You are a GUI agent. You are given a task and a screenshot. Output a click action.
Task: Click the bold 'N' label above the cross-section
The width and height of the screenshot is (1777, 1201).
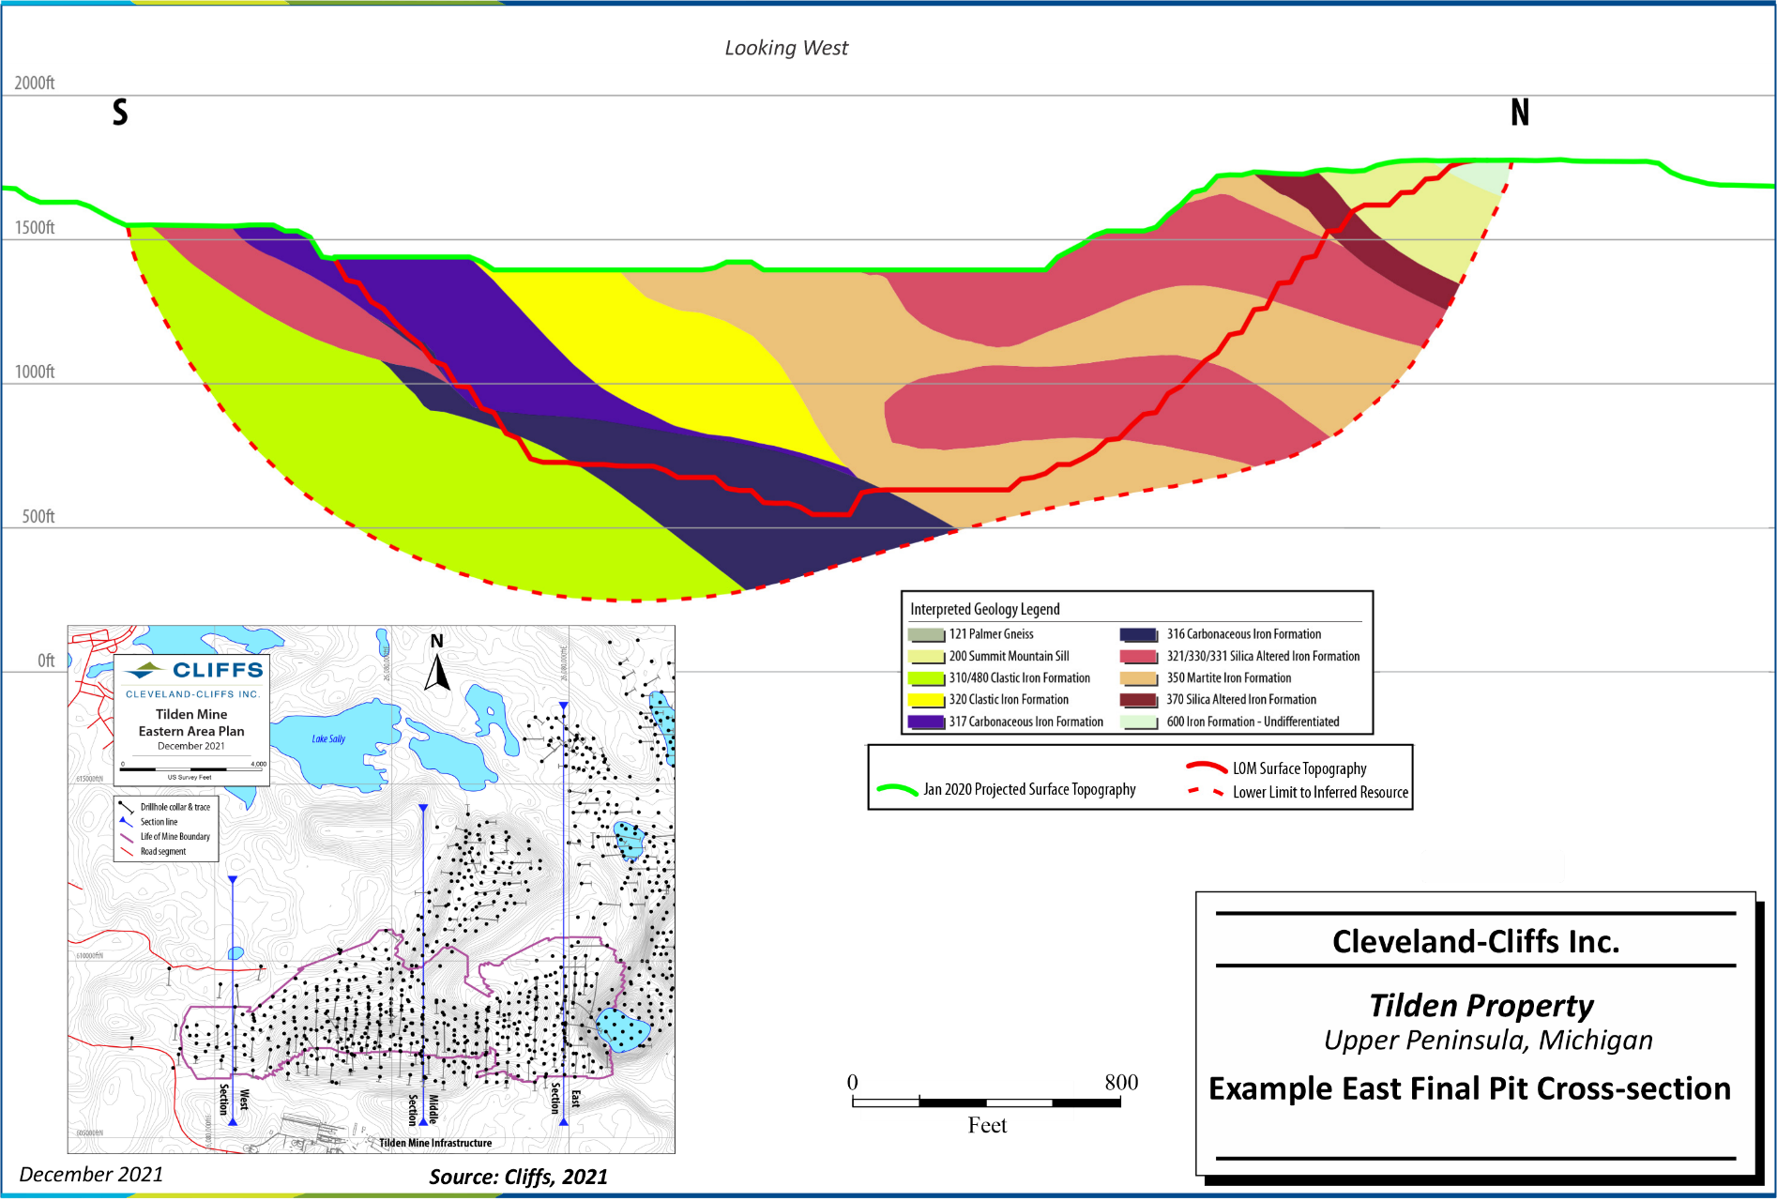click(x=1520, y=113)
